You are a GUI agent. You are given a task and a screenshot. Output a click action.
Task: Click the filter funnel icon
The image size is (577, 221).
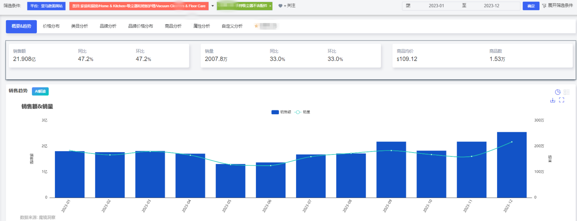coord(544,6)
